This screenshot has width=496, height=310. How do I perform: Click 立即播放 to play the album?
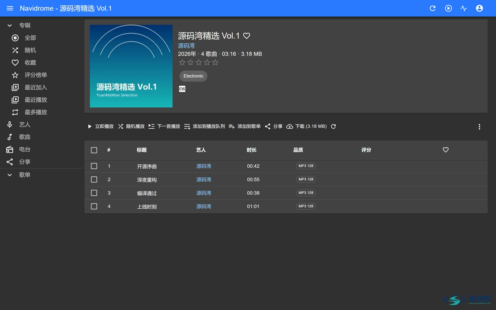pyautogui.click(x=101, y=126)
